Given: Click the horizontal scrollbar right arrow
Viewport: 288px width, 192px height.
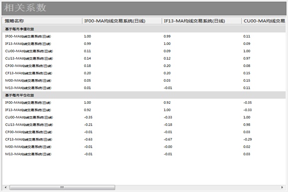Looking at the screenshot, I should pos(282,187).
